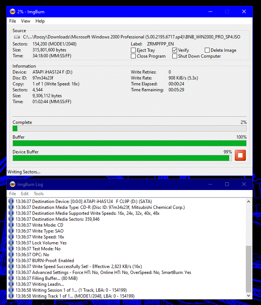
Task: Open the File menu in ImgBurn main window
Action: tap(13, 21)
